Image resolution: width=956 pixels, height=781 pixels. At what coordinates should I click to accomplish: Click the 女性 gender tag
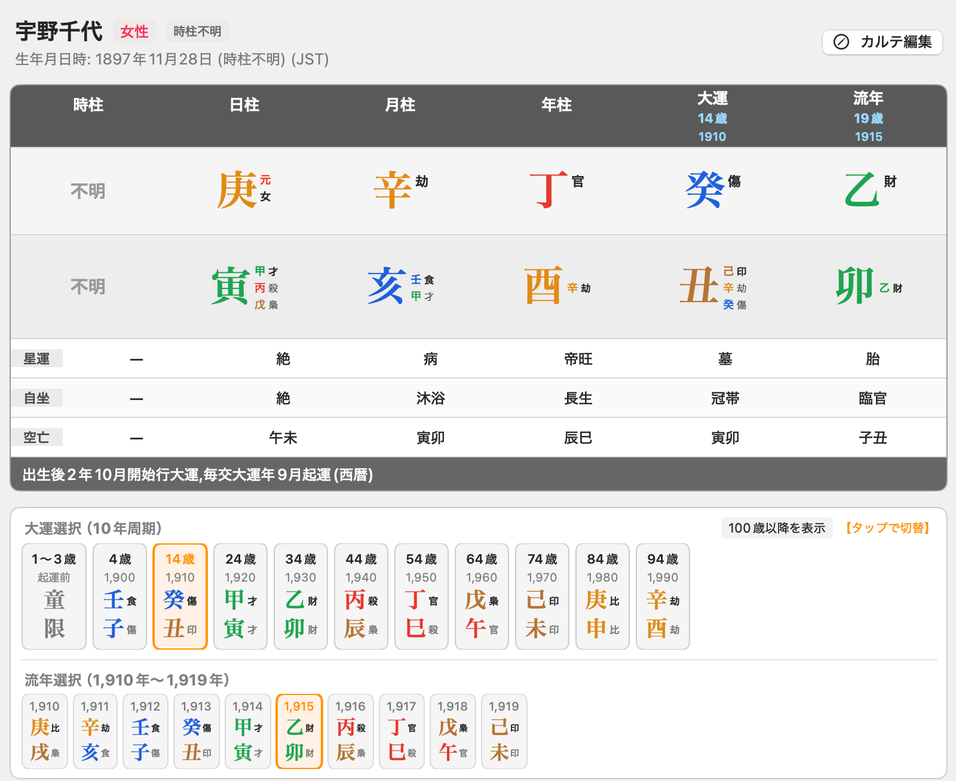click(134, 32)
